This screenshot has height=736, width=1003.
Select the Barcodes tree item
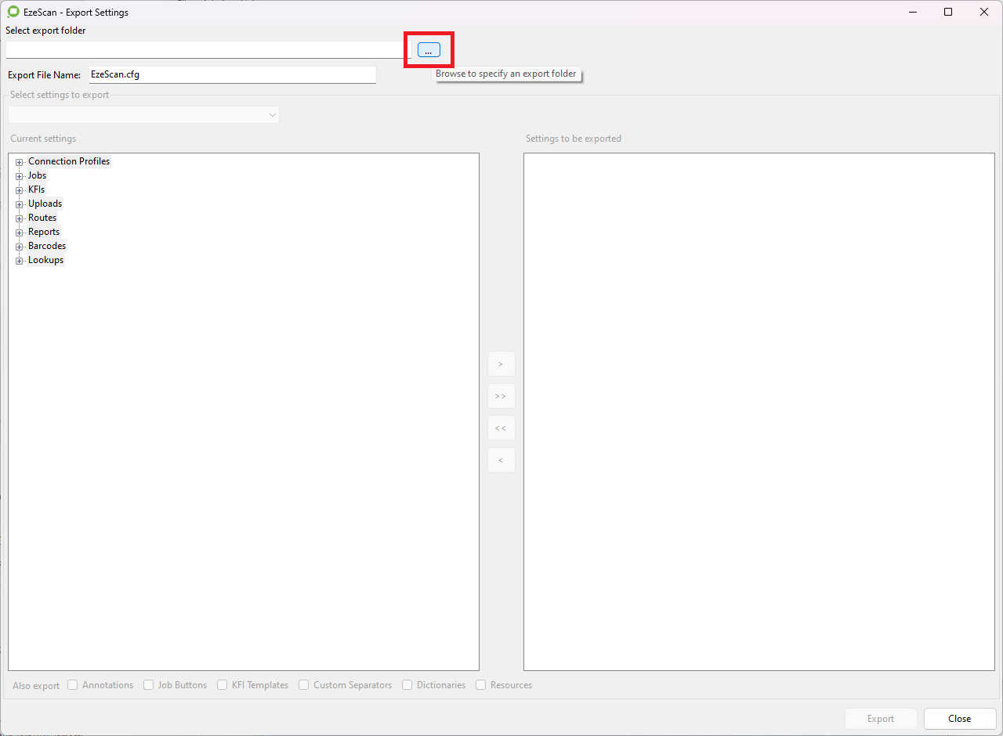point(47,246)
